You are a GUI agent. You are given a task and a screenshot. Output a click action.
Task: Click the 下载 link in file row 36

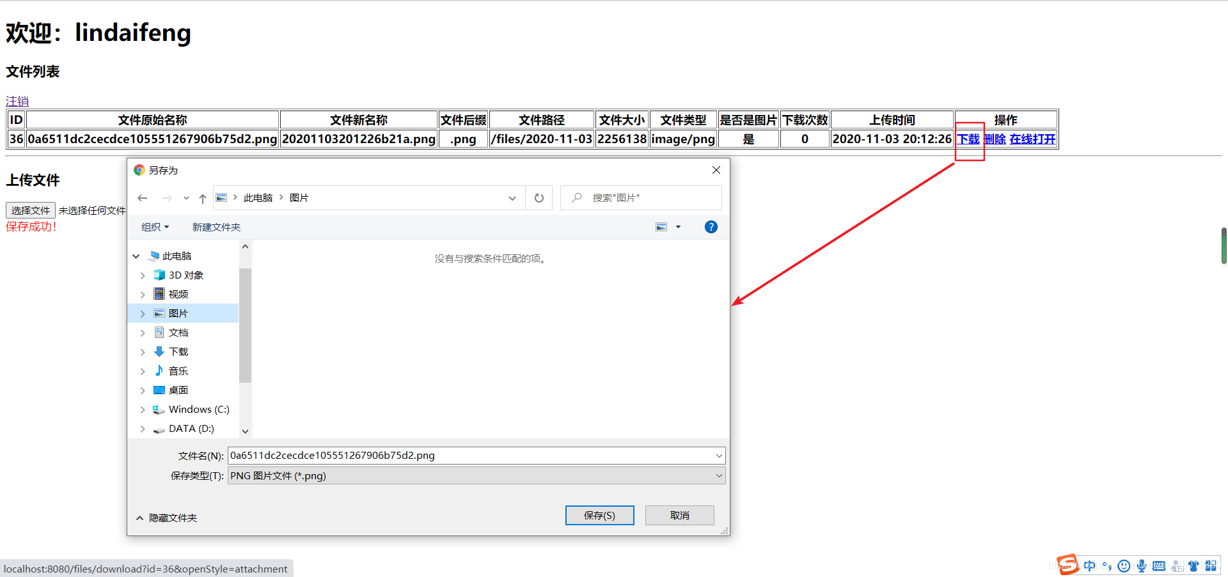[x=968, y=139]
